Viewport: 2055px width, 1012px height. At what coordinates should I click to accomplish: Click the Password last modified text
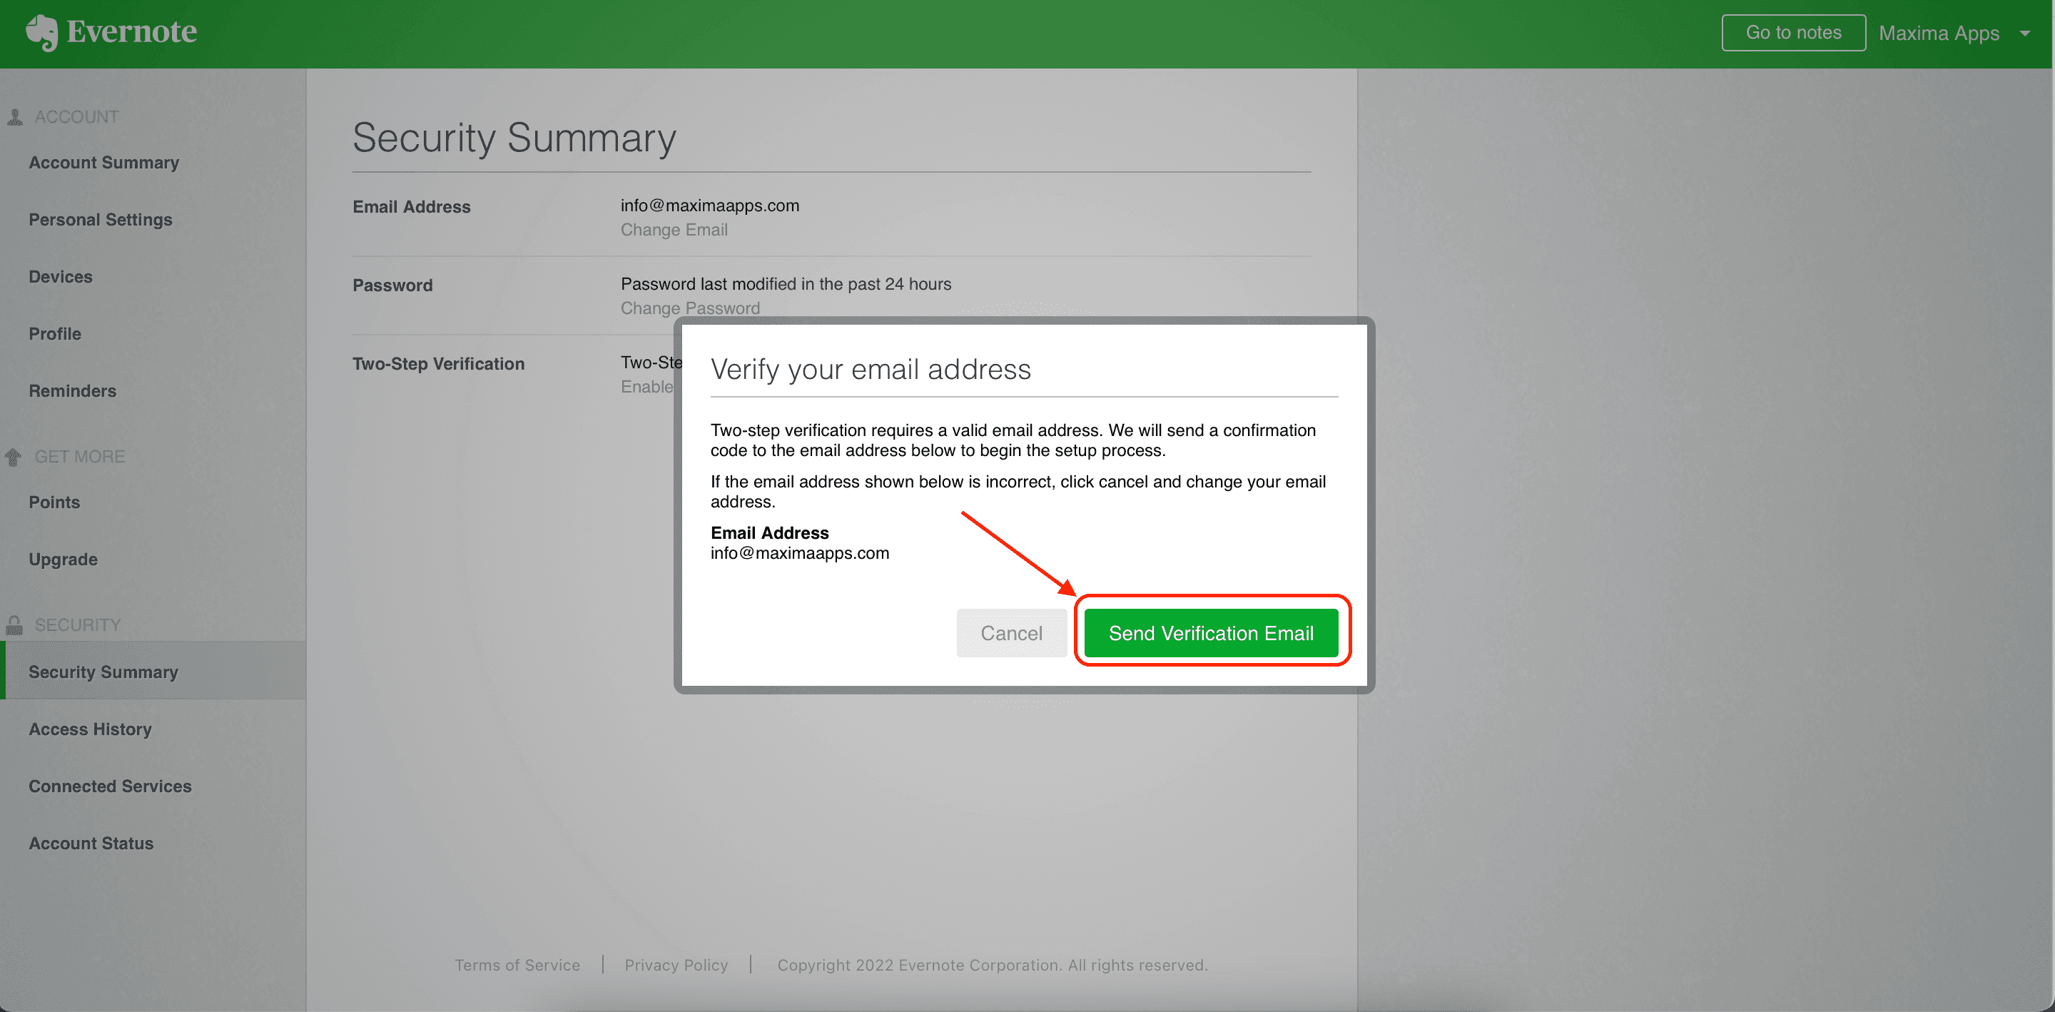click(x=786, y=284)
